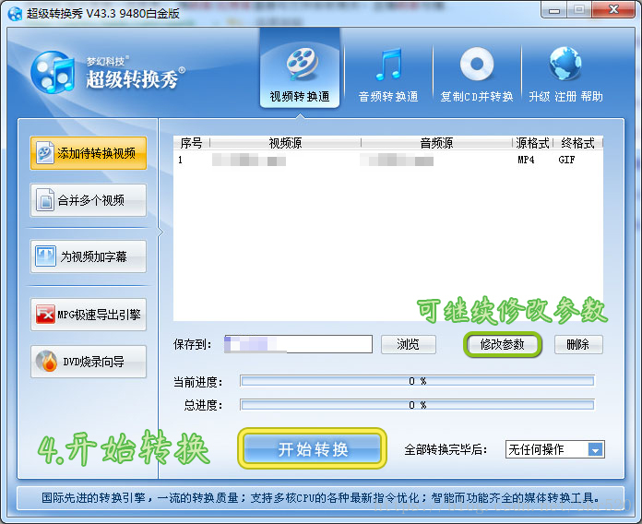Close the 超级转换秀 window
The width and height of the screenshot is (642, 524).
(x=613, y=10)
